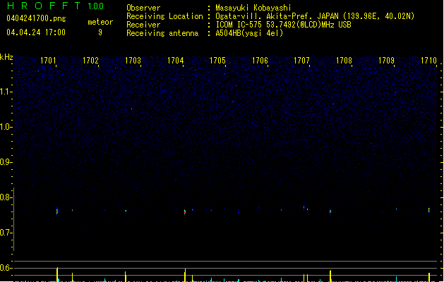This screenshot has width=444, height=282.
Task: Click the 0.7 kHz axis label
Action: click(6, 233)
